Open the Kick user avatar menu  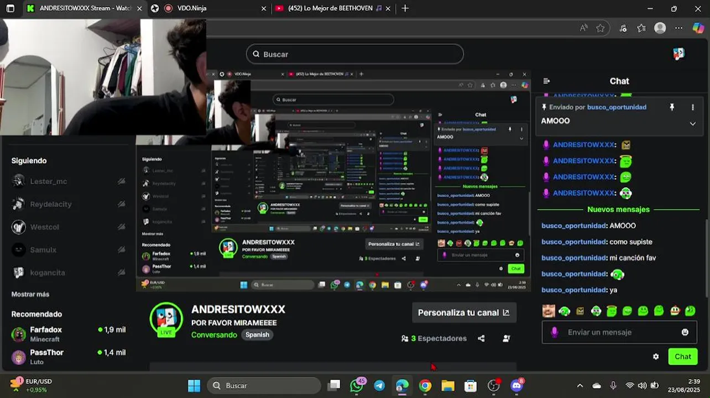point(678,54)
